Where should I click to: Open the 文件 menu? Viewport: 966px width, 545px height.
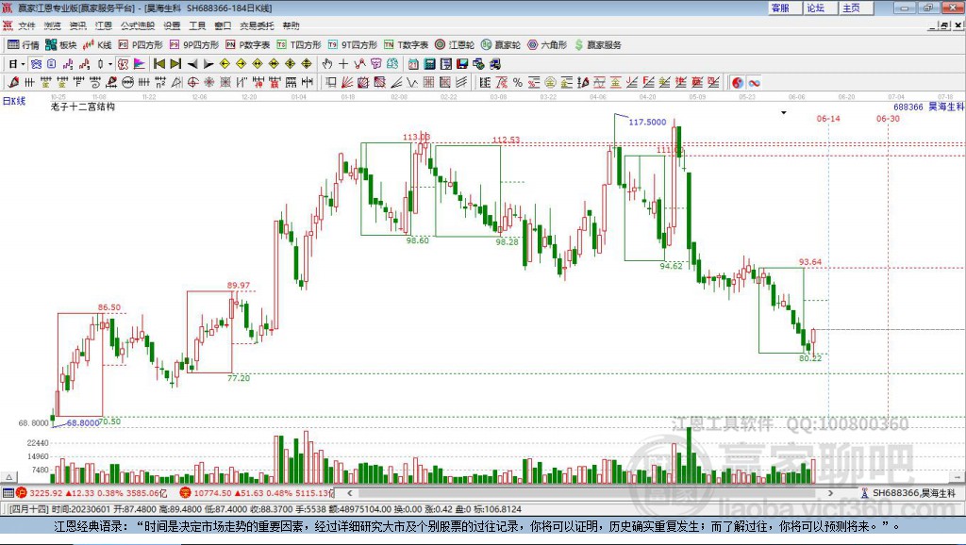point(26,25)
